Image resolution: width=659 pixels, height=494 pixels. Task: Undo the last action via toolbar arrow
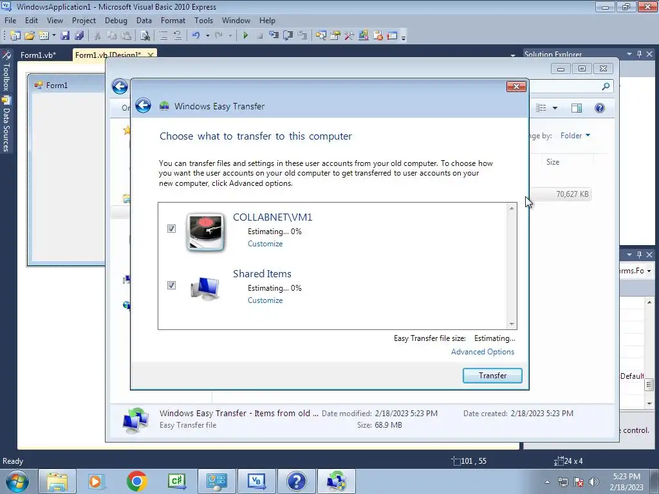[x=196, y=36]
